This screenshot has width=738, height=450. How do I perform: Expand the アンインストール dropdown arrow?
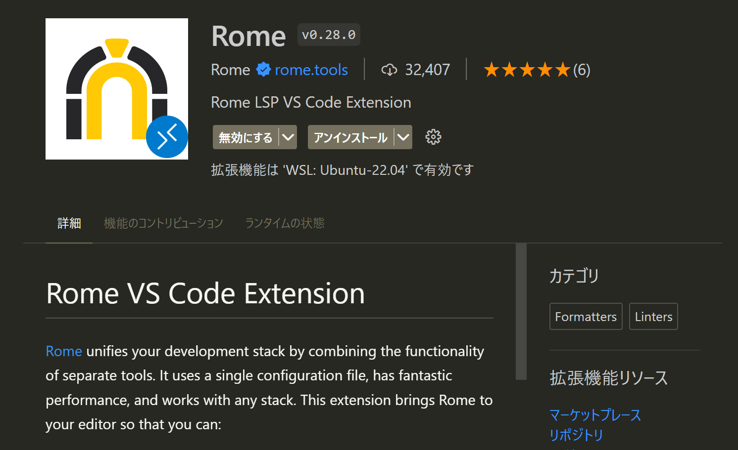point(403,137)
